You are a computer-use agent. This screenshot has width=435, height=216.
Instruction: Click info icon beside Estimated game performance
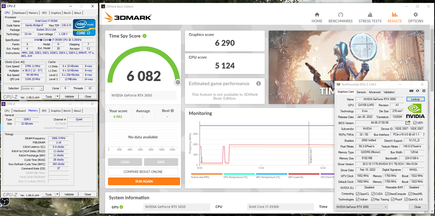(x=258, y=84)
